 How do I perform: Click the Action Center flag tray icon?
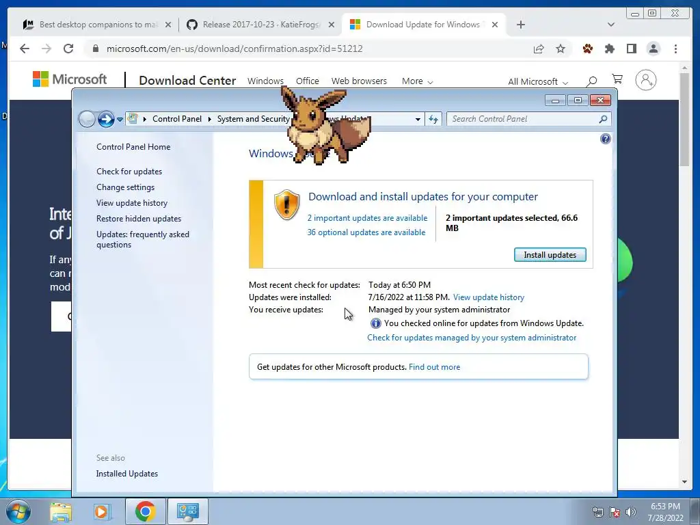615,512
